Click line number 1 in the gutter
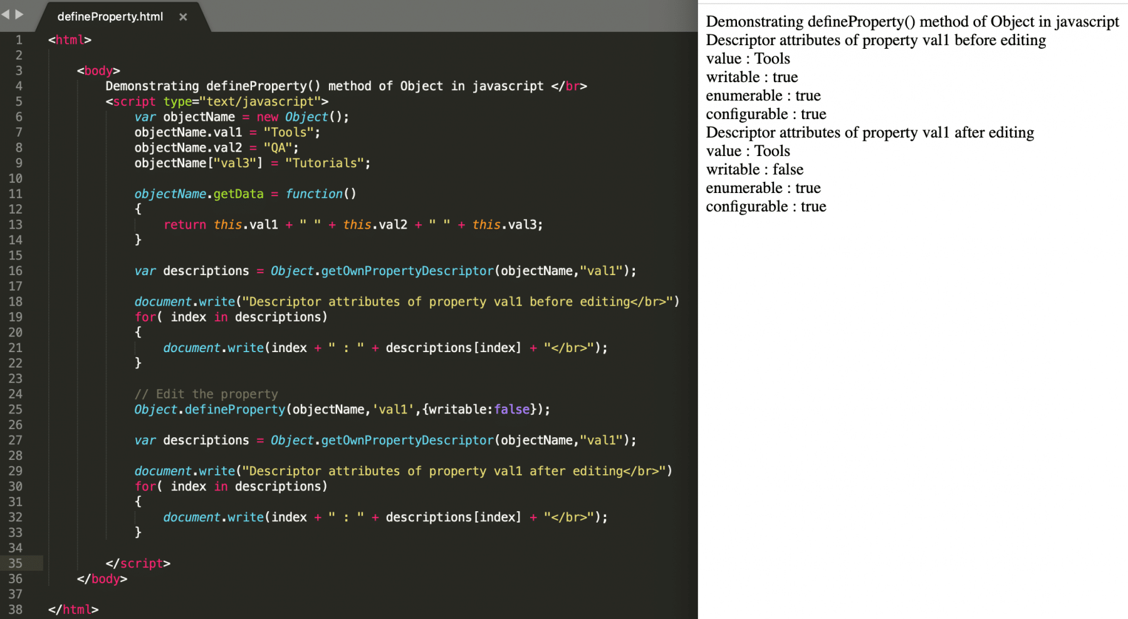Viewport: 1128px width, 619px height. coord(18,39)
